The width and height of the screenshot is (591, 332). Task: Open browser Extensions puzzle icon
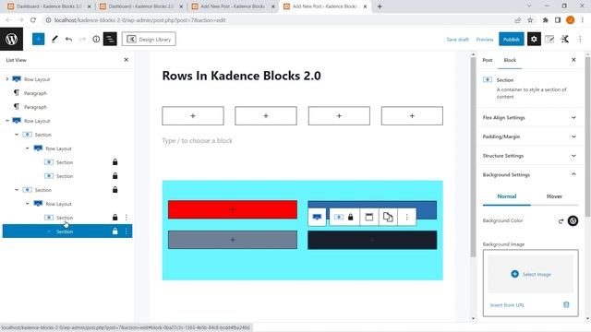point(546,20)
